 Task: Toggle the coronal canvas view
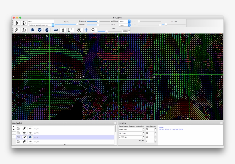pyautogui.click(x=40, y=30)
